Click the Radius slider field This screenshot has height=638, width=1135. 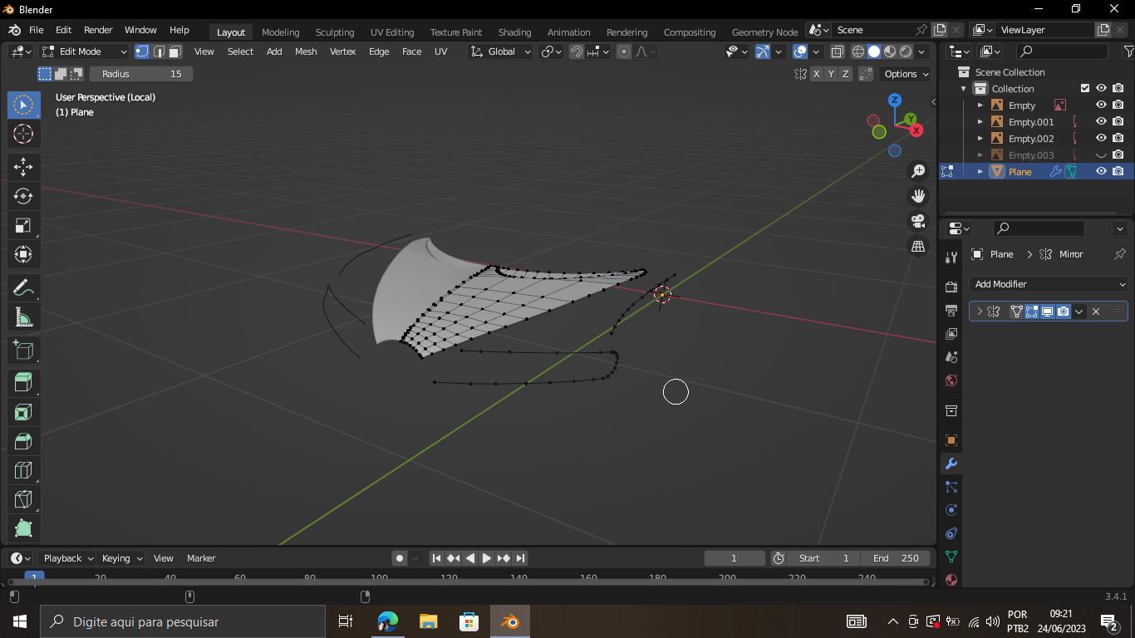[141, 74]
